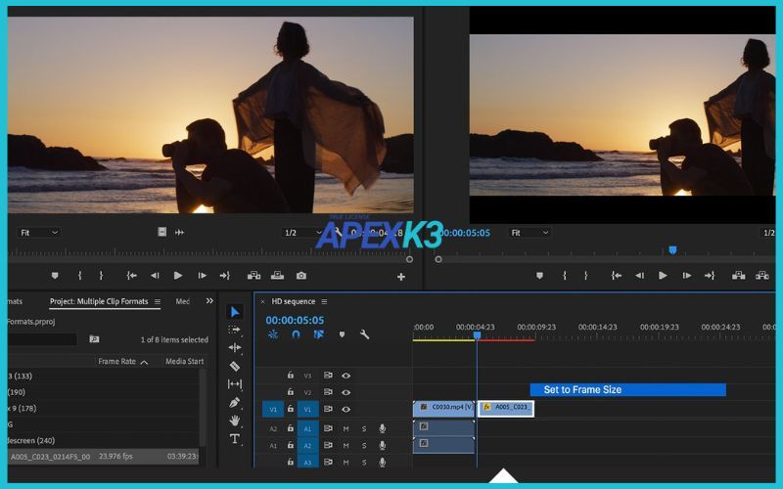Click Drag Video Only icon in Source monitor
This screenshot has width=783, height=489.
[x=161, y=232]
